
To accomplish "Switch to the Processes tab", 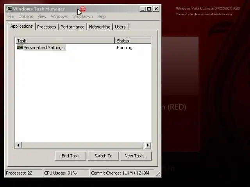I will pos(46,27).
